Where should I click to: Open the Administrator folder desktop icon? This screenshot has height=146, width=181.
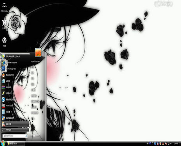click(4, 7)
